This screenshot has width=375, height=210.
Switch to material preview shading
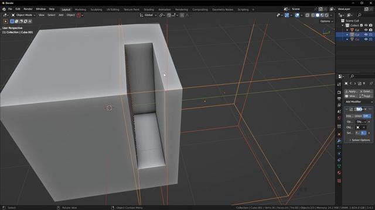(x=322, y=15)
